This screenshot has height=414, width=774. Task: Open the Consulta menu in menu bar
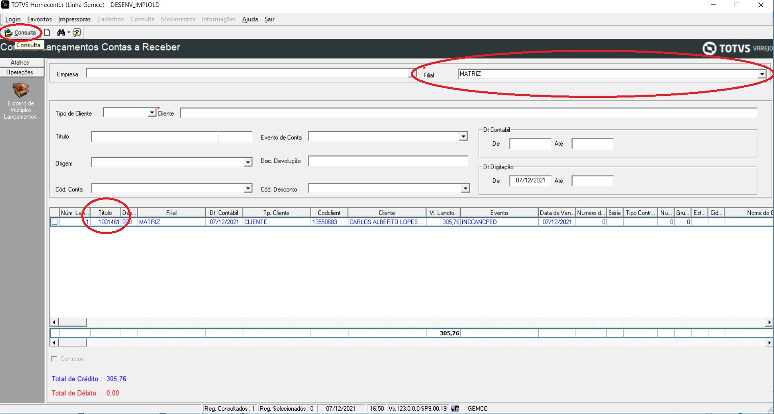142,19
